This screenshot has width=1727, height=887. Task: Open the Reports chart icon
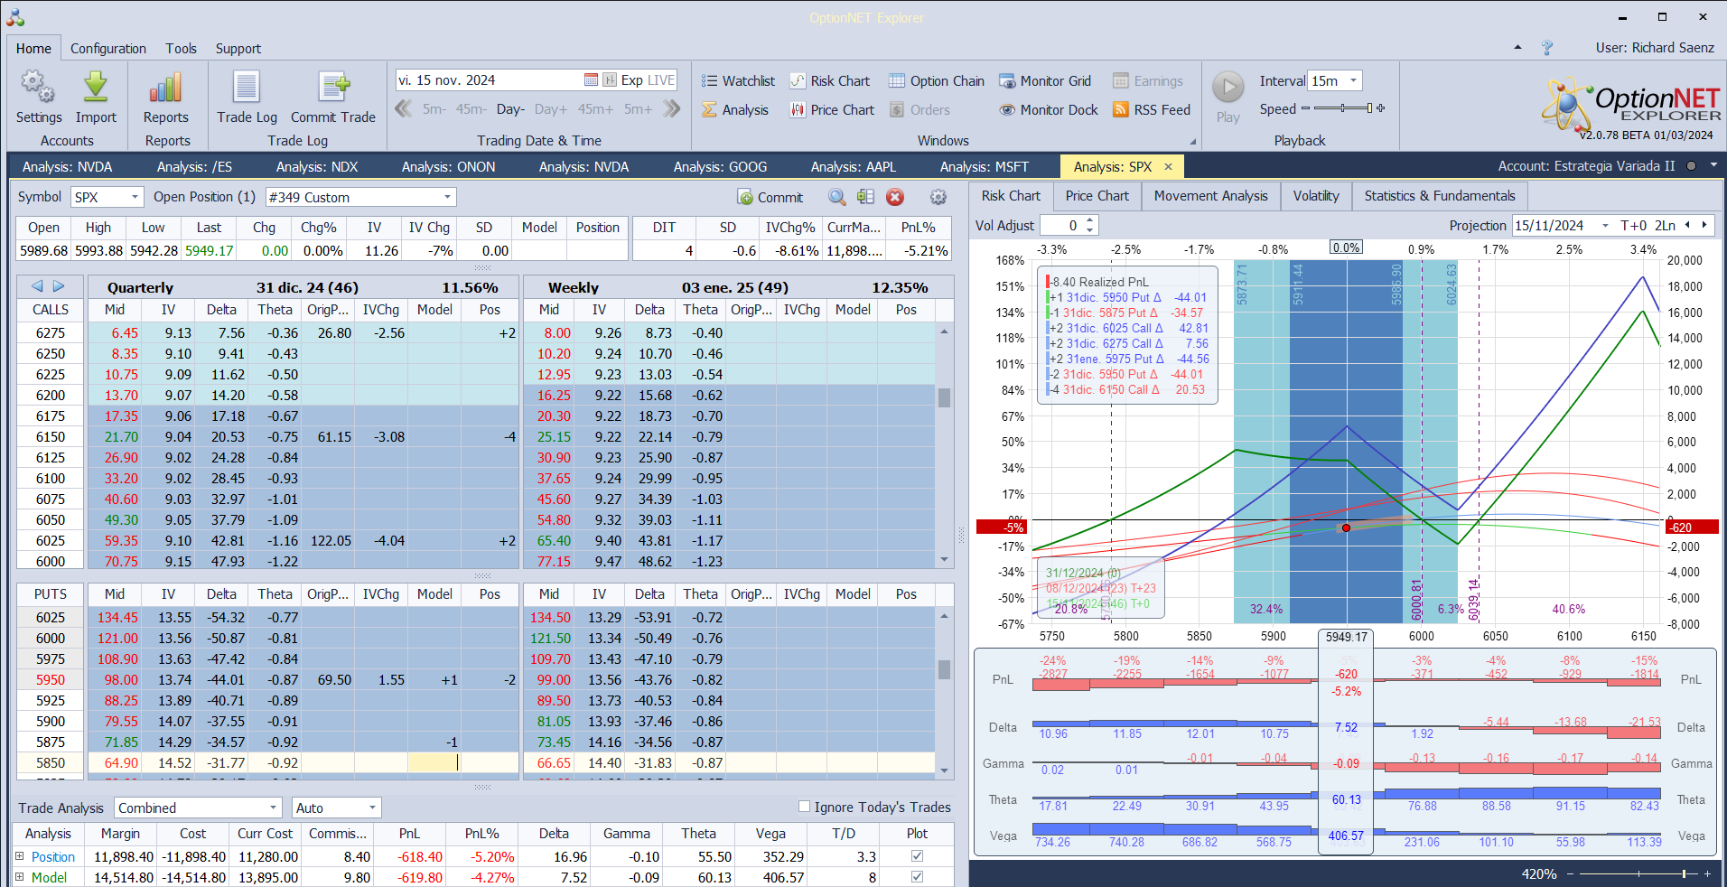(165, 89)
